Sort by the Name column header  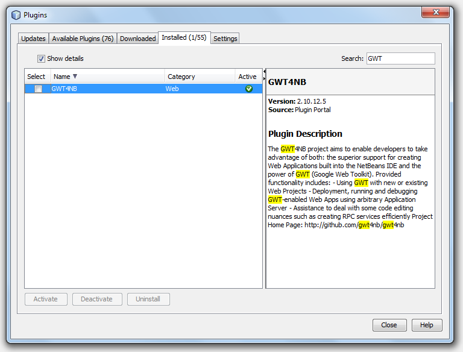[107, 77]
